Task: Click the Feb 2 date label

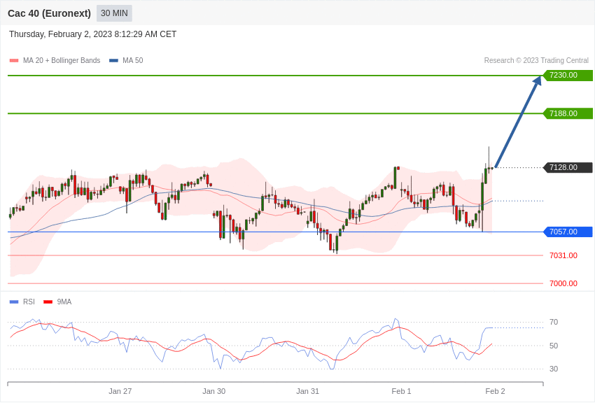Action: [x=495, y=391]
